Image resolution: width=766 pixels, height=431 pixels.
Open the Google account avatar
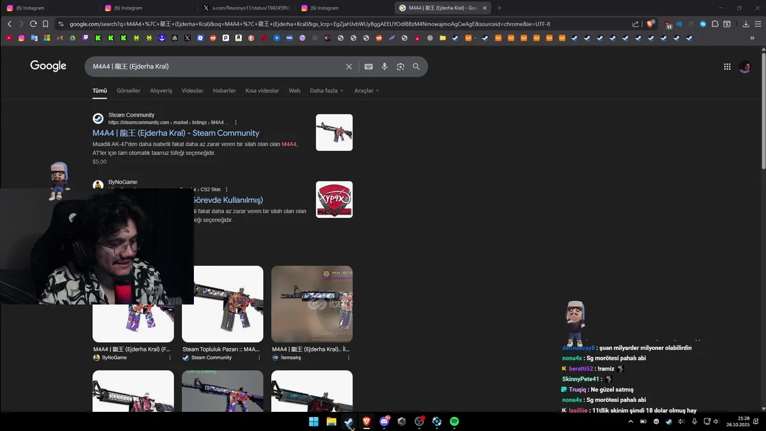(x=744, y=66)
